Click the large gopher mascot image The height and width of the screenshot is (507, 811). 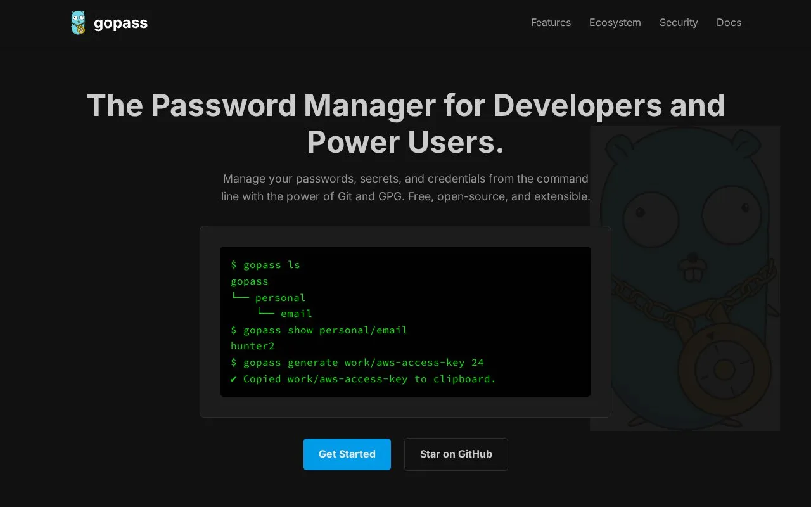tap(685, 278)
